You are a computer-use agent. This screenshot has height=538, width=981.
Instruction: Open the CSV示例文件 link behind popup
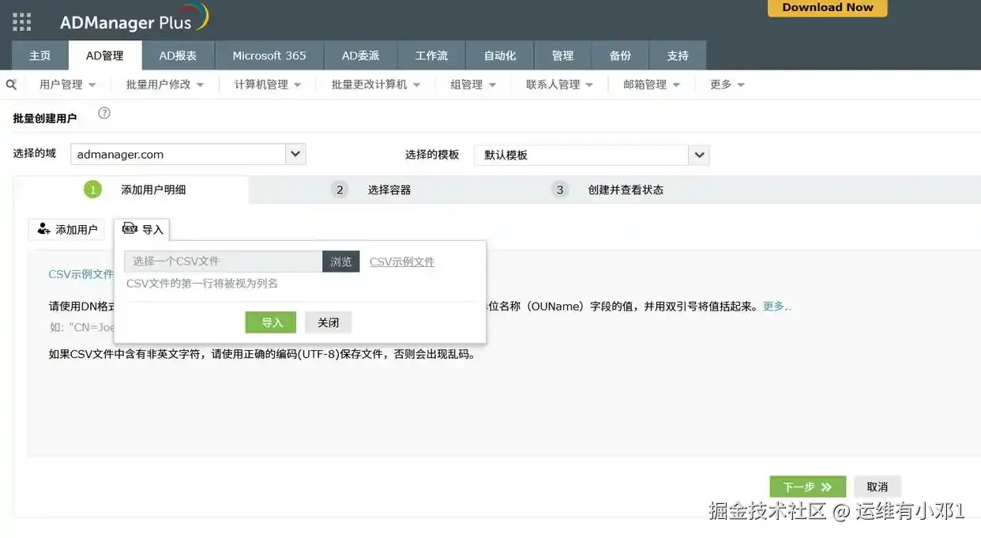[81, 274]
